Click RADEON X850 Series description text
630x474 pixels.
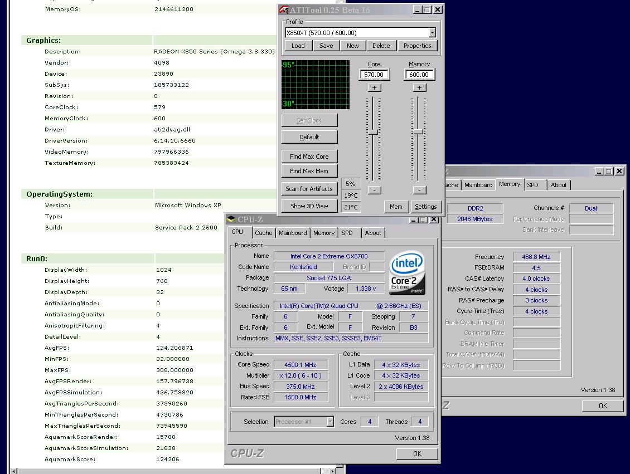[x=215, y=51]
